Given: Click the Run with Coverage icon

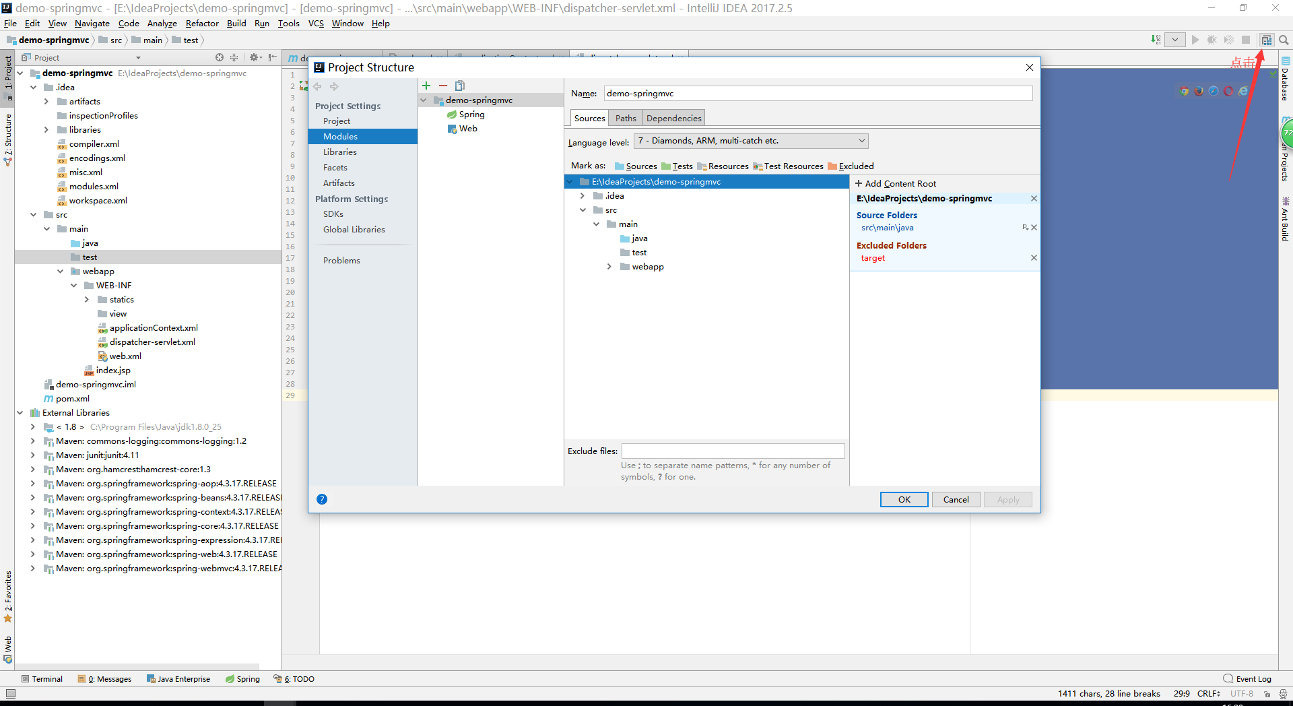Looking at the screenshot, I should click(1229, 40).
